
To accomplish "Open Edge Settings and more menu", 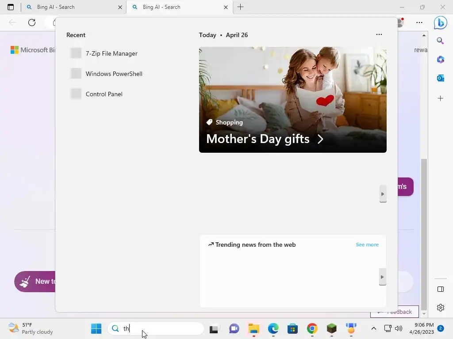I will coord(419,23).
